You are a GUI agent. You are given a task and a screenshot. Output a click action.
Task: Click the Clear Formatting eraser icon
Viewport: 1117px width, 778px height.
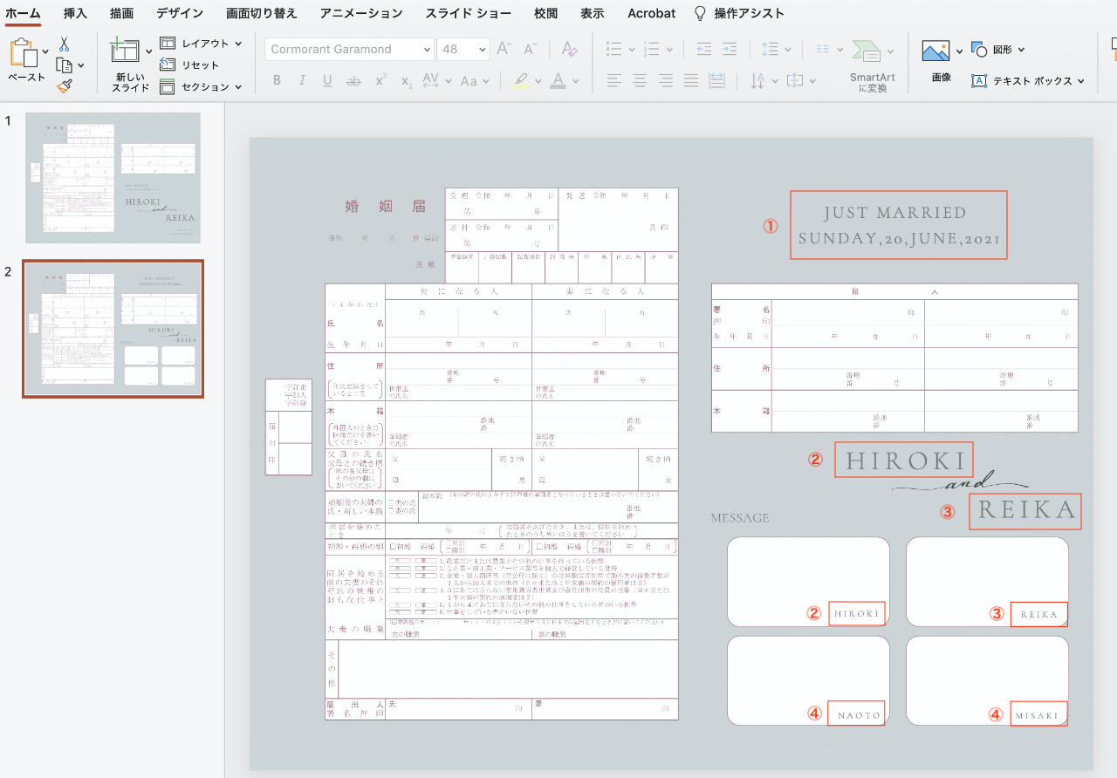[x=569, y=49]
